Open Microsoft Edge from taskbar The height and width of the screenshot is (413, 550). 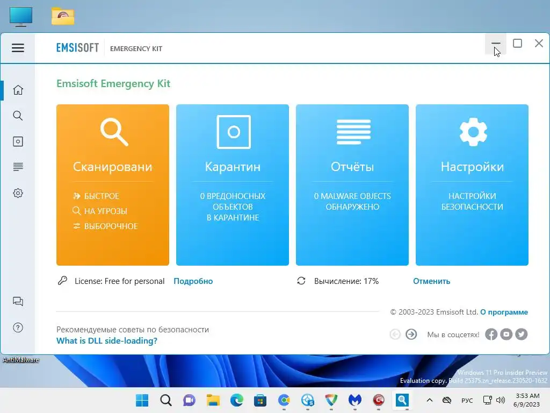pos(237,400)
